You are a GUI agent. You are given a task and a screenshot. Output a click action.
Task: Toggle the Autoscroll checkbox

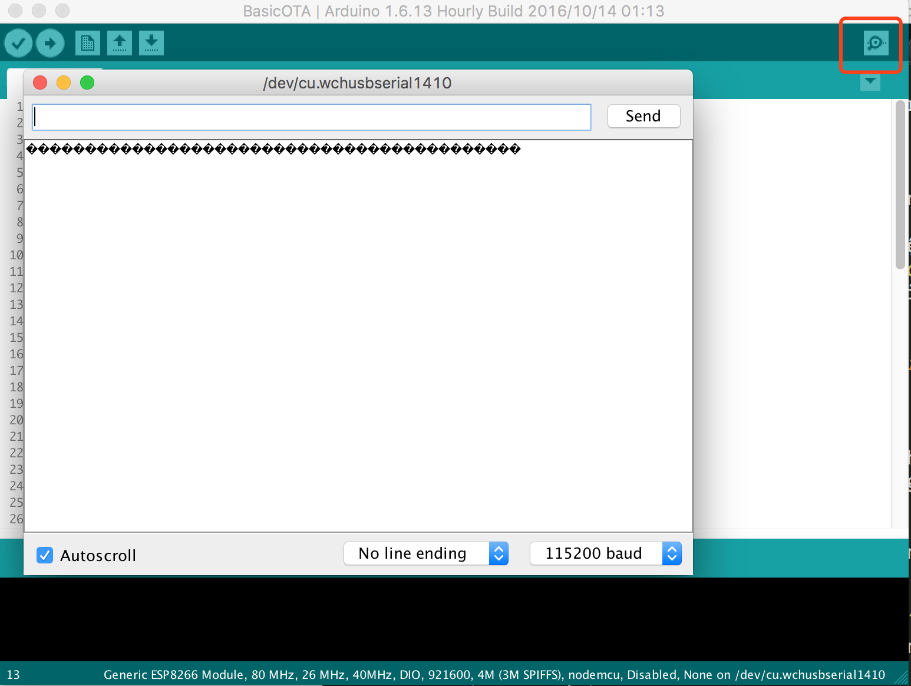[45, 555]
